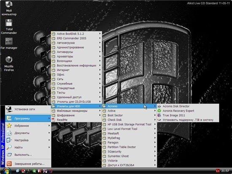The width and height of the screenshot is (232, 174).
Task: Click the ReadMe document icon
Action: click(x=54, y=120)
